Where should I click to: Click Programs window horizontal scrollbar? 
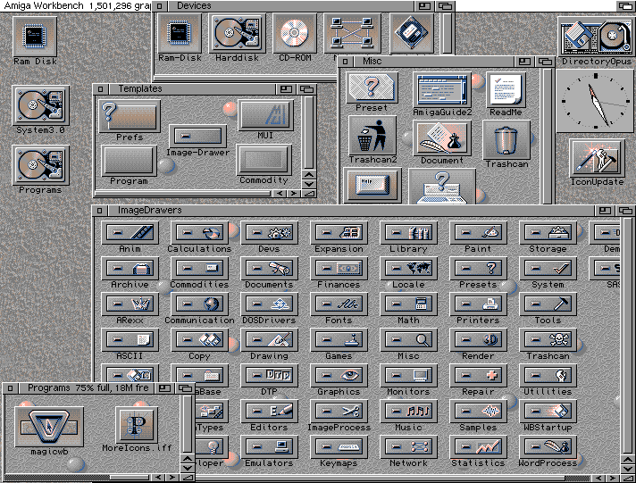[78, 478]
